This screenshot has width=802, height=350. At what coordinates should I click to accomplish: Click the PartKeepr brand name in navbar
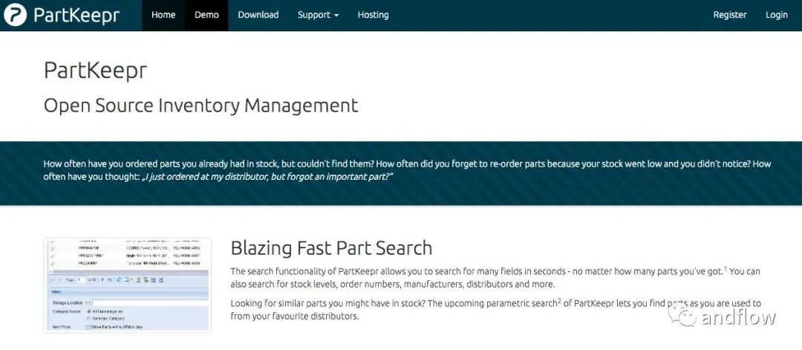coord(76,16)
